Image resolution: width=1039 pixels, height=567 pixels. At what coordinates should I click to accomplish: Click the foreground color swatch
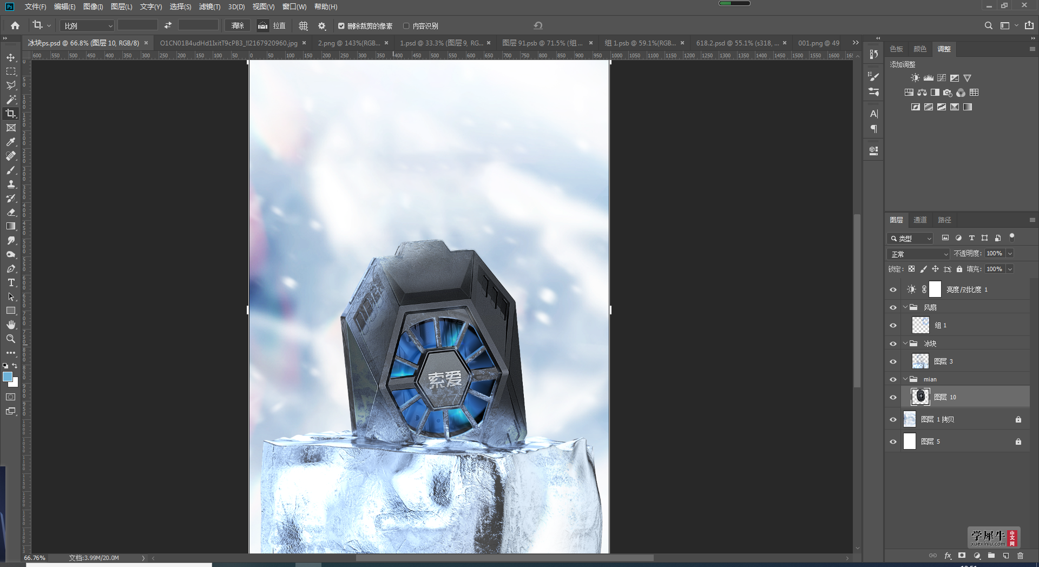8,377
